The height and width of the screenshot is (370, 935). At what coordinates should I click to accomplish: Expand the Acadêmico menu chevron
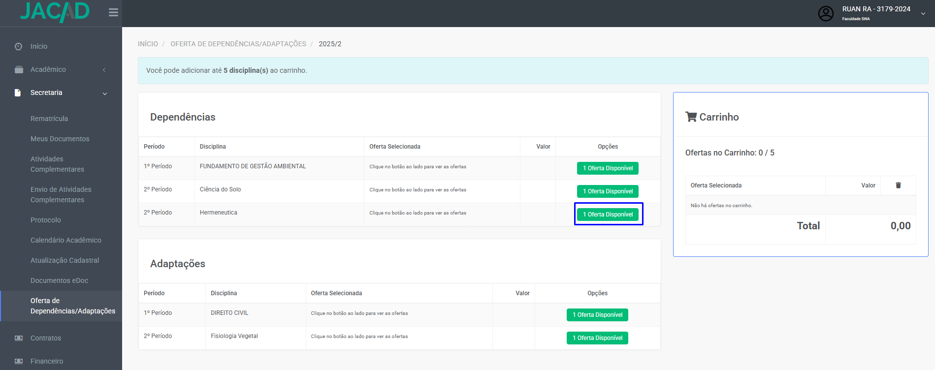(104, 70)
